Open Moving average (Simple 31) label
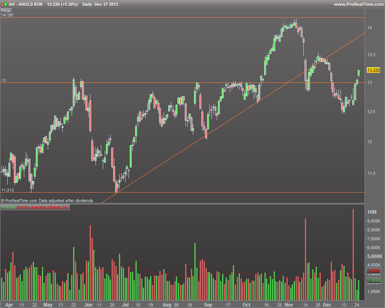385x308 pixels. coord(43,207)
